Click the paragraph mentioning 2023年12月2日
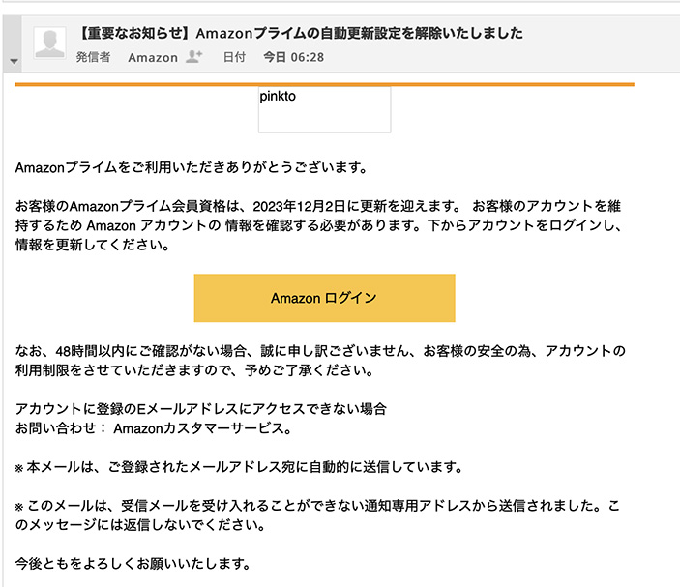The width and height of the screenshot is (680, 587). (x=319, y=225)
